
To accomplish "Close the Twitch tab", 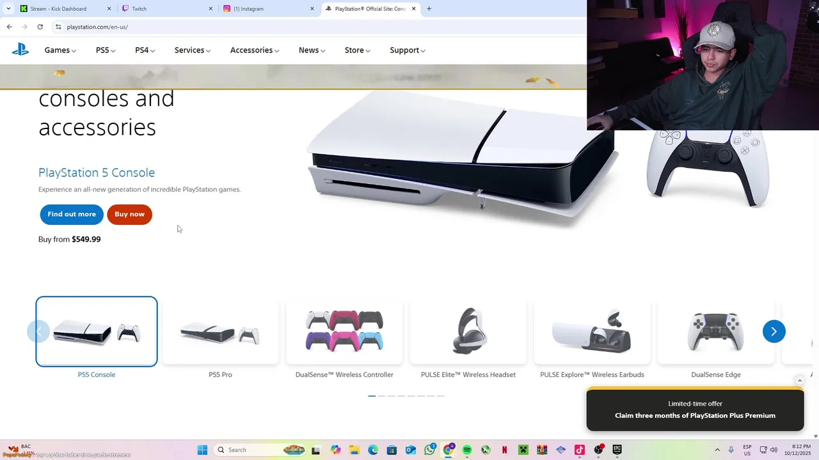I will pos(211,9).
